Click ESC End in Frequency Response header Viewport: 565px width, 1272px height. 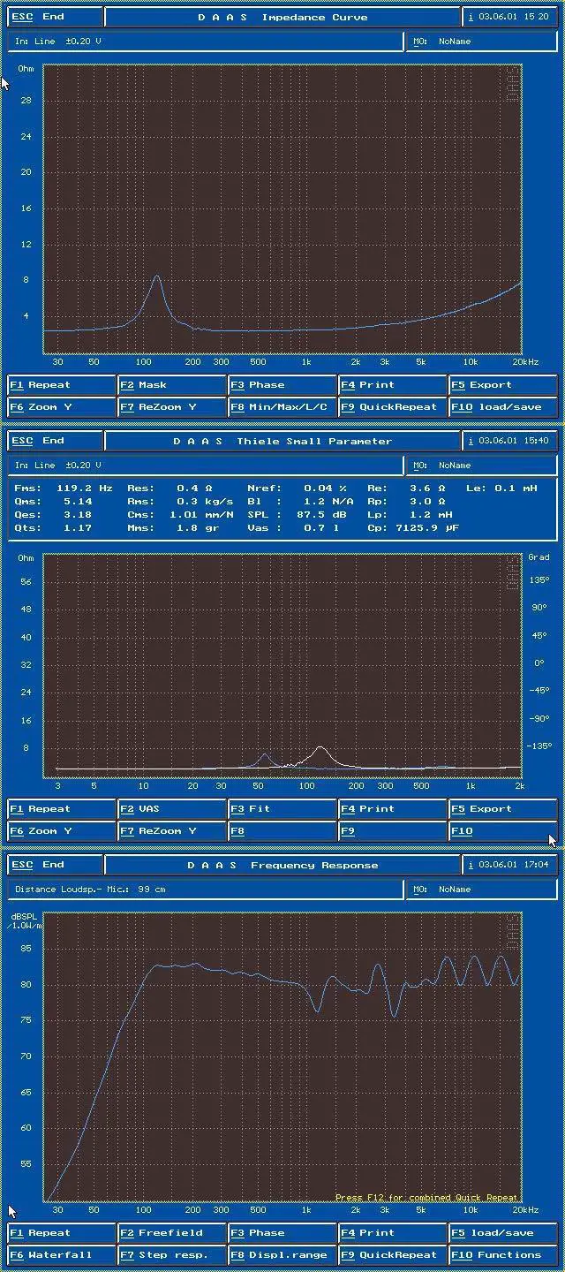(x=55, y=866)
